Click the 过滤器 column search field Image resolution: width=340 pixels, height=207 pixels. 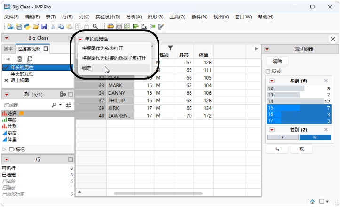pyautogui.click(x=27, y=105)
